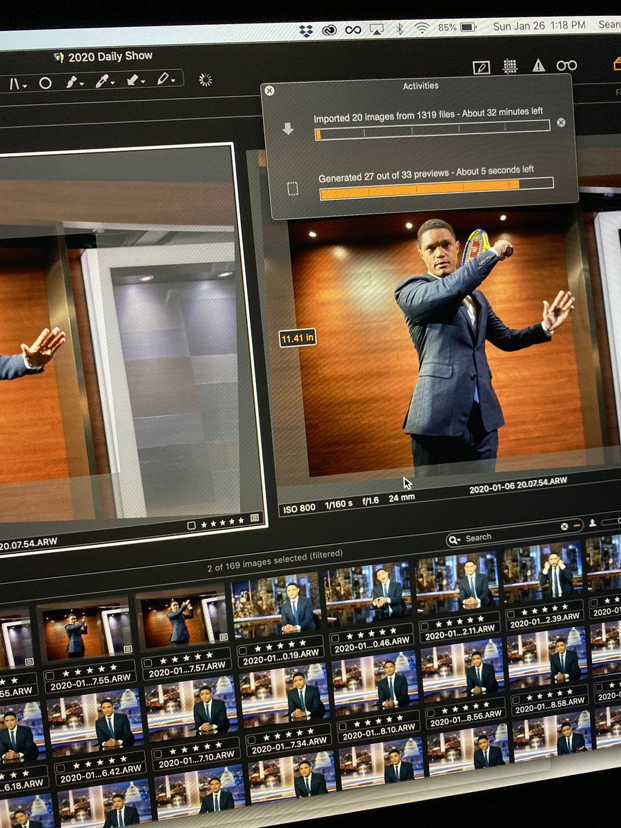The width and height of the screenshot is (621, 828).
Task: Click the previews dashed-square icon in Activities
Action: coord(293,188)
